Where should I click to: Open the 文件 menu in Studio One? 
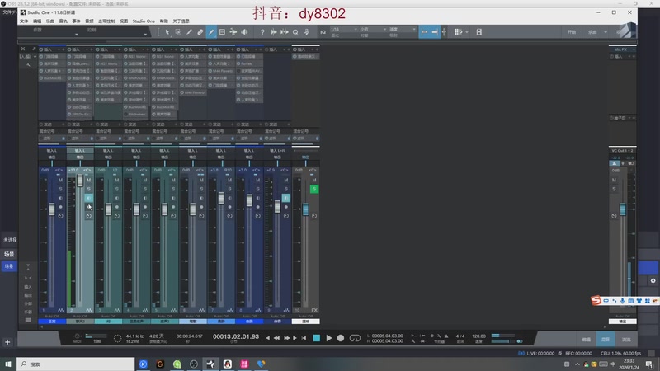(x=24, y=21)
